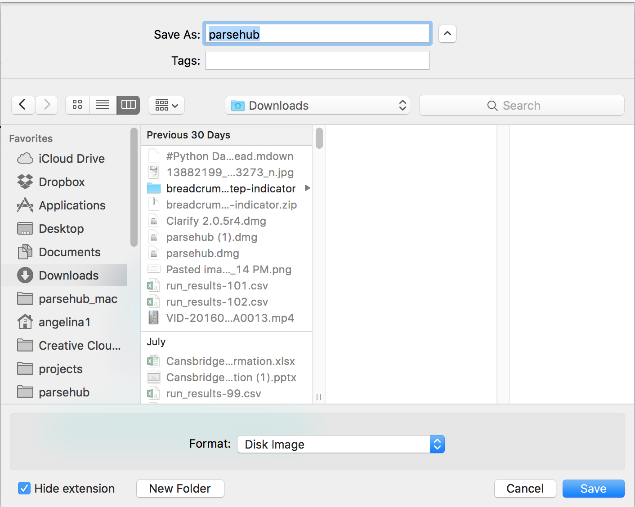Select parsehub_mac in the sidebar
The height and width of the screenshot is (507, 635).
pos(64,299)
